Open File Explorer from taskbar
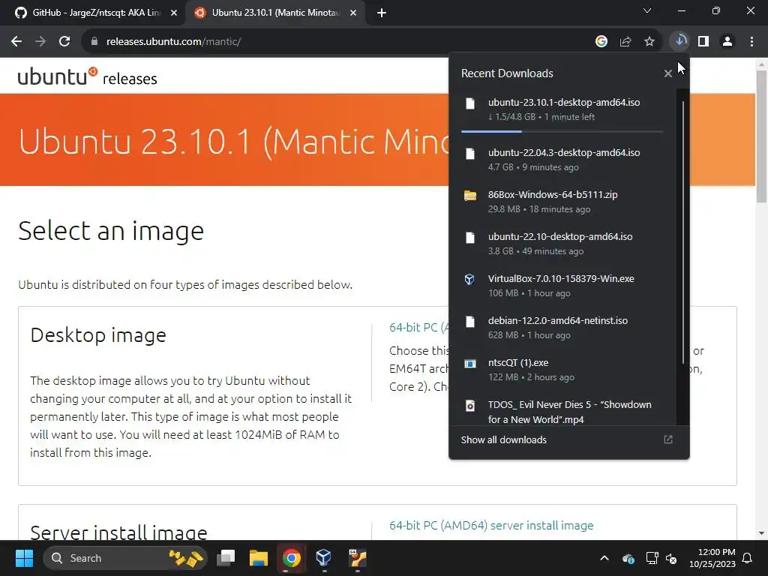Screen dimensions: 768x576 tap(258, 558)
